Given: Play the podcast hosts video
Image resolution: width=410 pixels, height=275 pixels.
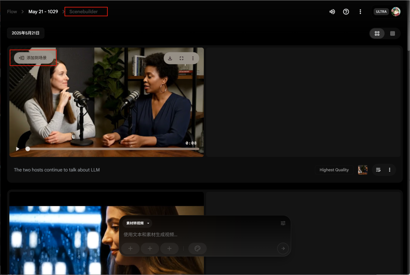Looking at the screenshot, I should pyautogui.click(x=17, y=149).
